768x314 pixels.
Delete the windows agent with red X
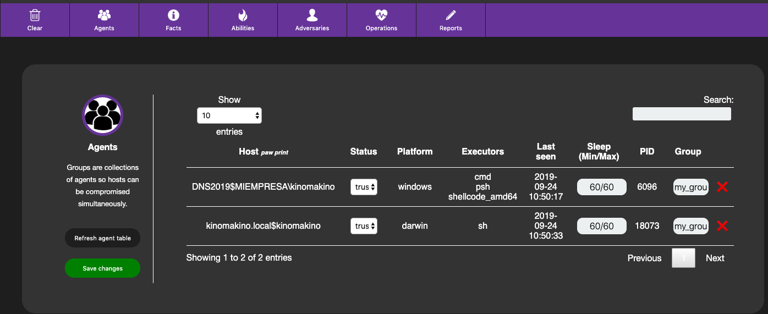tap(722, 187)
